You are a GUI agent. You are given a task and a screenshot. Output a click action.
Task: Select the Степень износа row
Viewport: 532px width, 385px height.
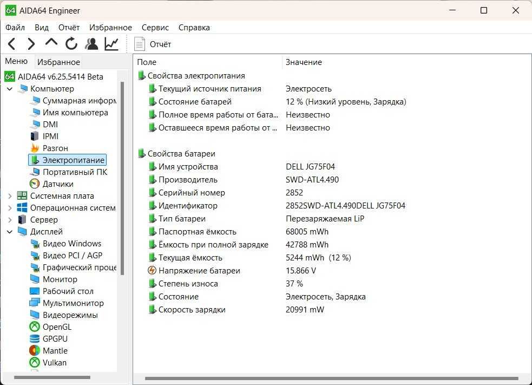click(226, 284)
